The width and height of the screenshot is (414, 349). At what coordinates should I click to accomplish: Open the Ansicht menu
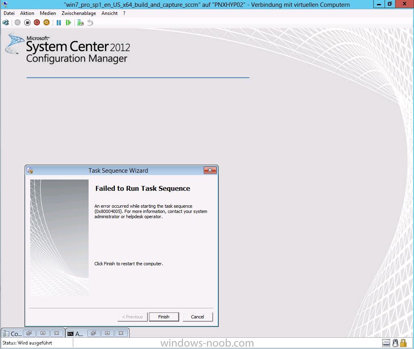[x=110, y=13]
